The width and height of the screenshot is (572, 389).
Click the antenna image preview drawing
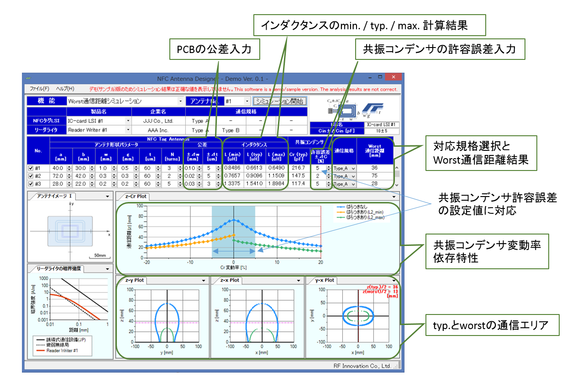point(69,231)
